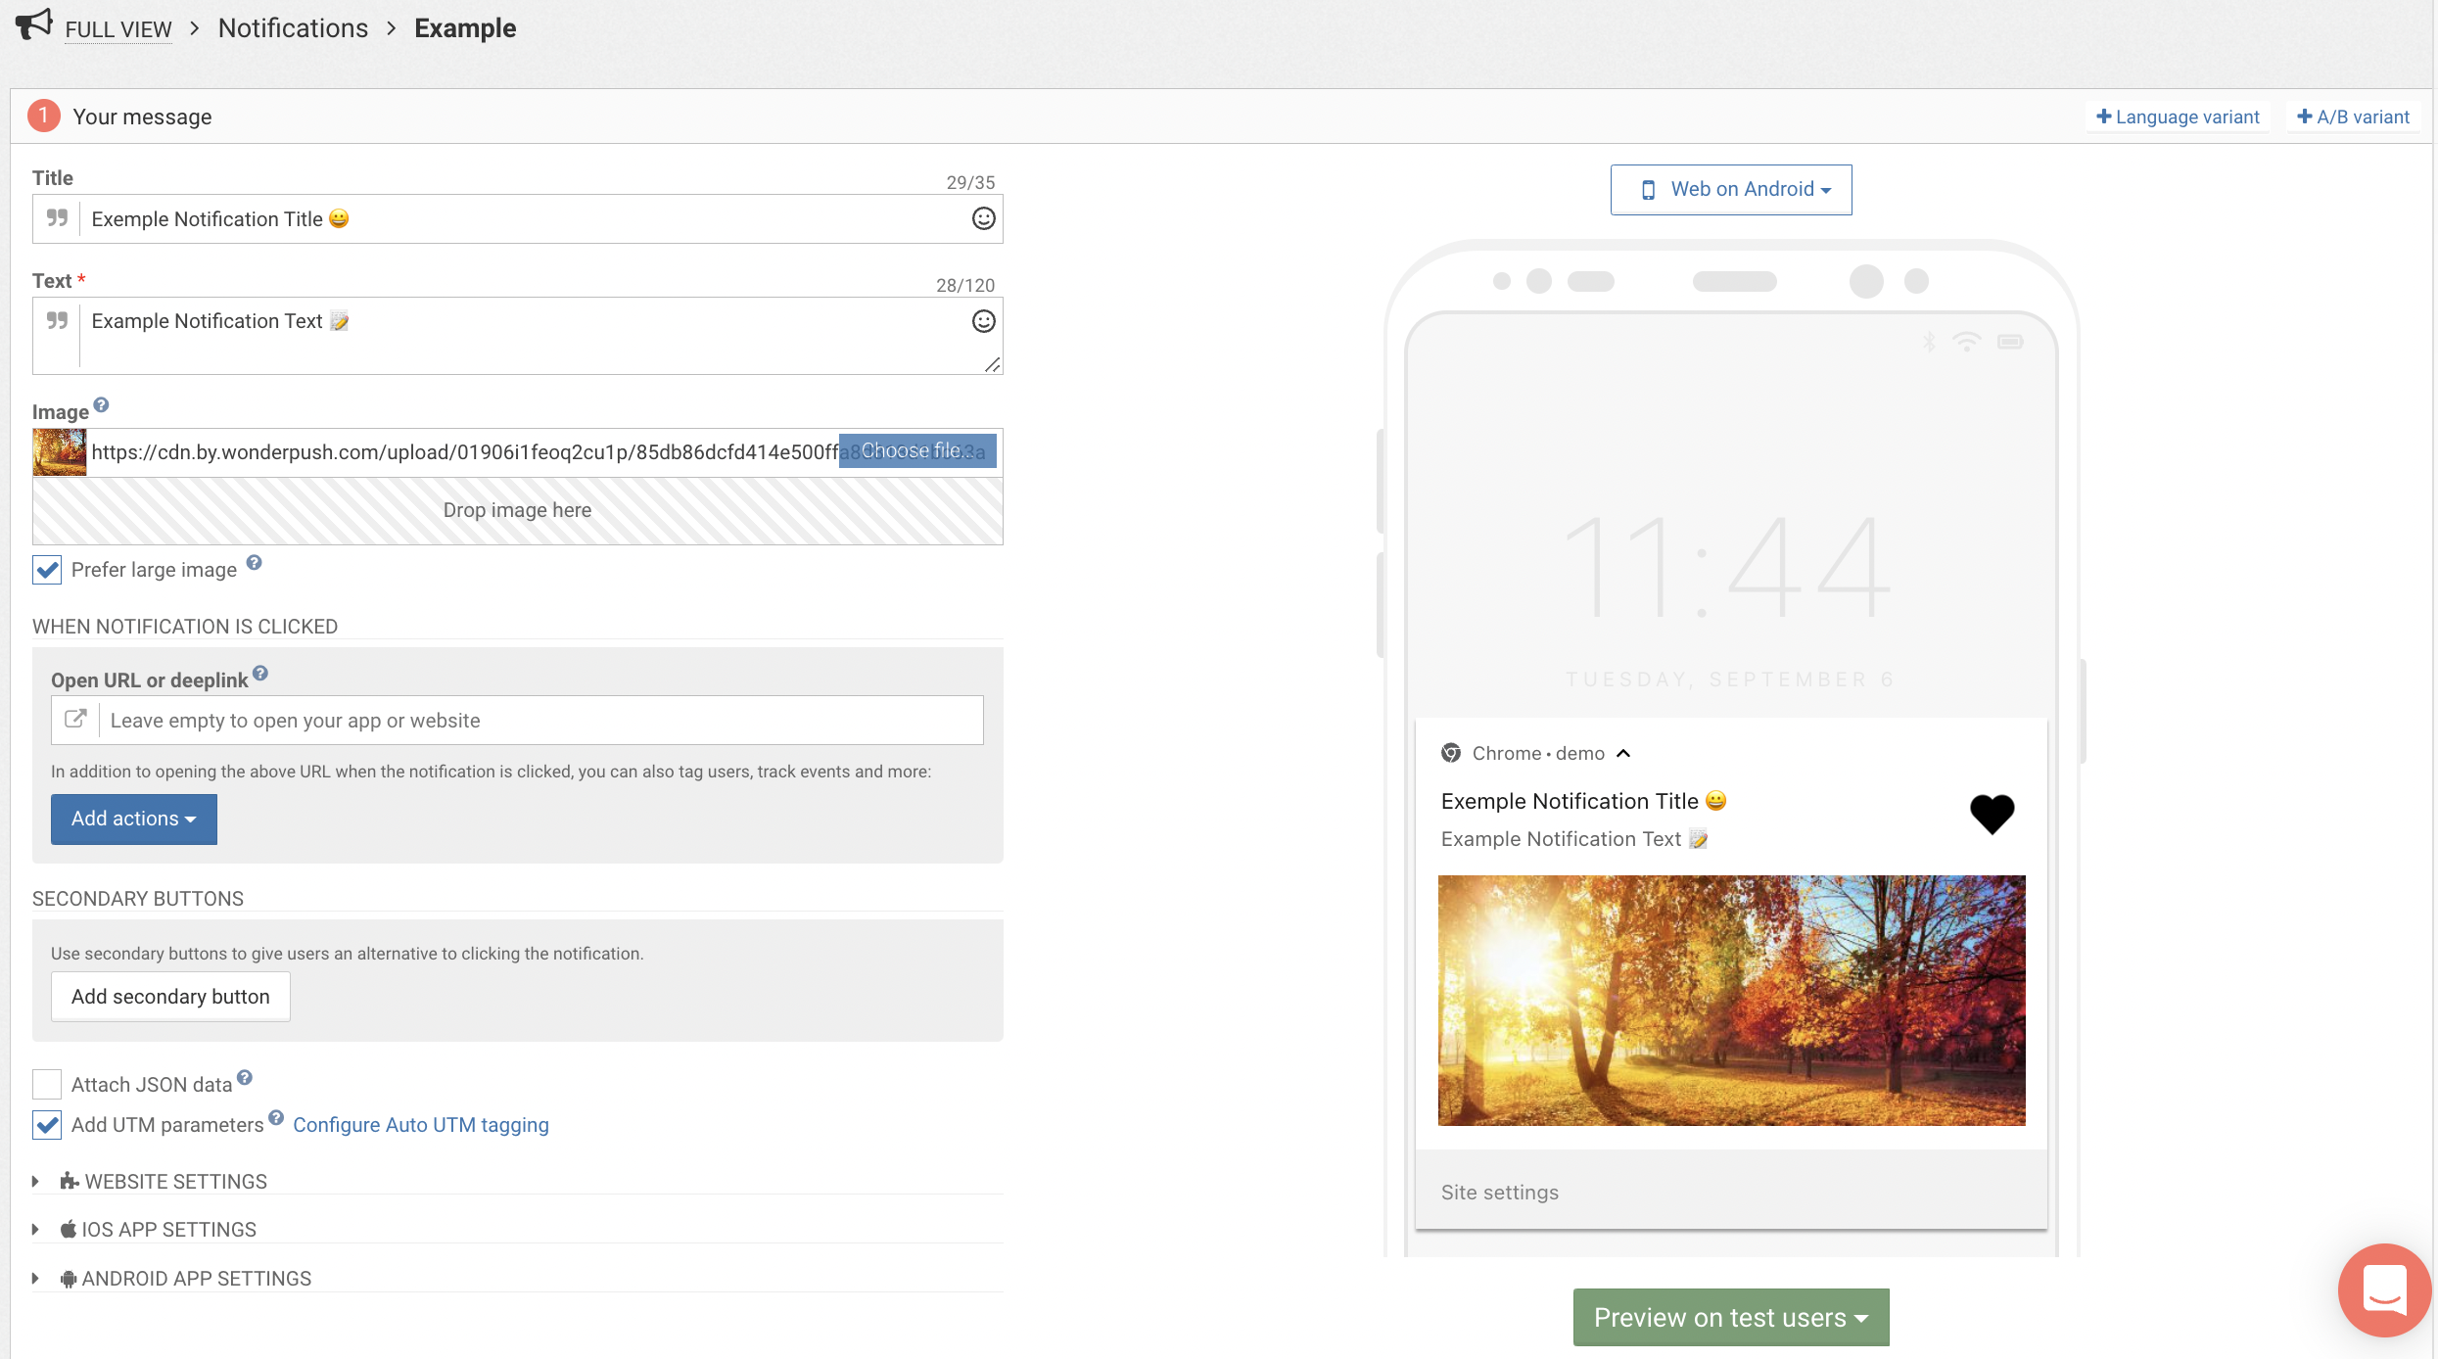The height and width of the screenshot is (1359, 2438).
Task: Disable Add UTM parameters
Action: point(46,1124)
